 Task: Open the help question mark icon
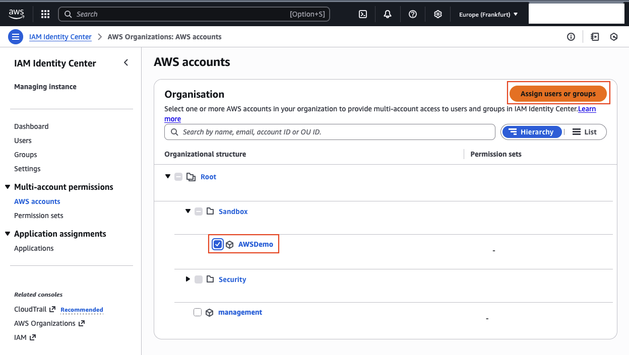tap(412, 14)
